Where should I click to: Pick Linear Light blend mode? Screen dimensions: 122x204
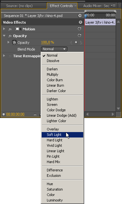coord(62,151)
